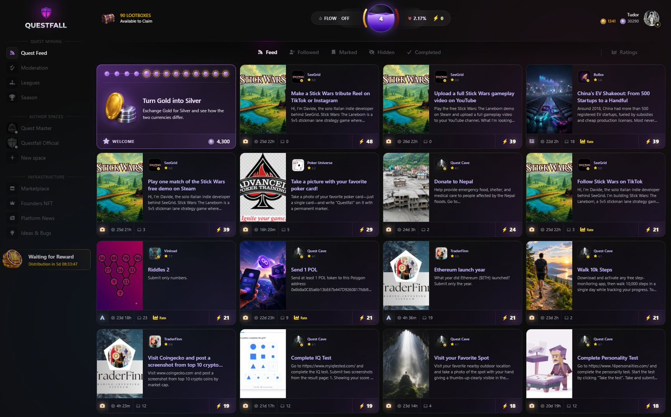Open the Donate to Nepal quest thumbnail
This screenshot has width=671, height=417.
tap(406, 188)
